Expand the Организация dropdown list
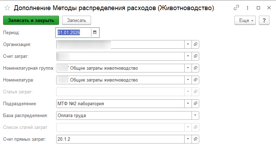276x147 pixels. click(188, 44)
